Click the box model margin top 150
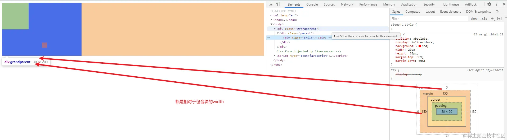The height and width of the screenshot is (140, 507). pos(445,94)
